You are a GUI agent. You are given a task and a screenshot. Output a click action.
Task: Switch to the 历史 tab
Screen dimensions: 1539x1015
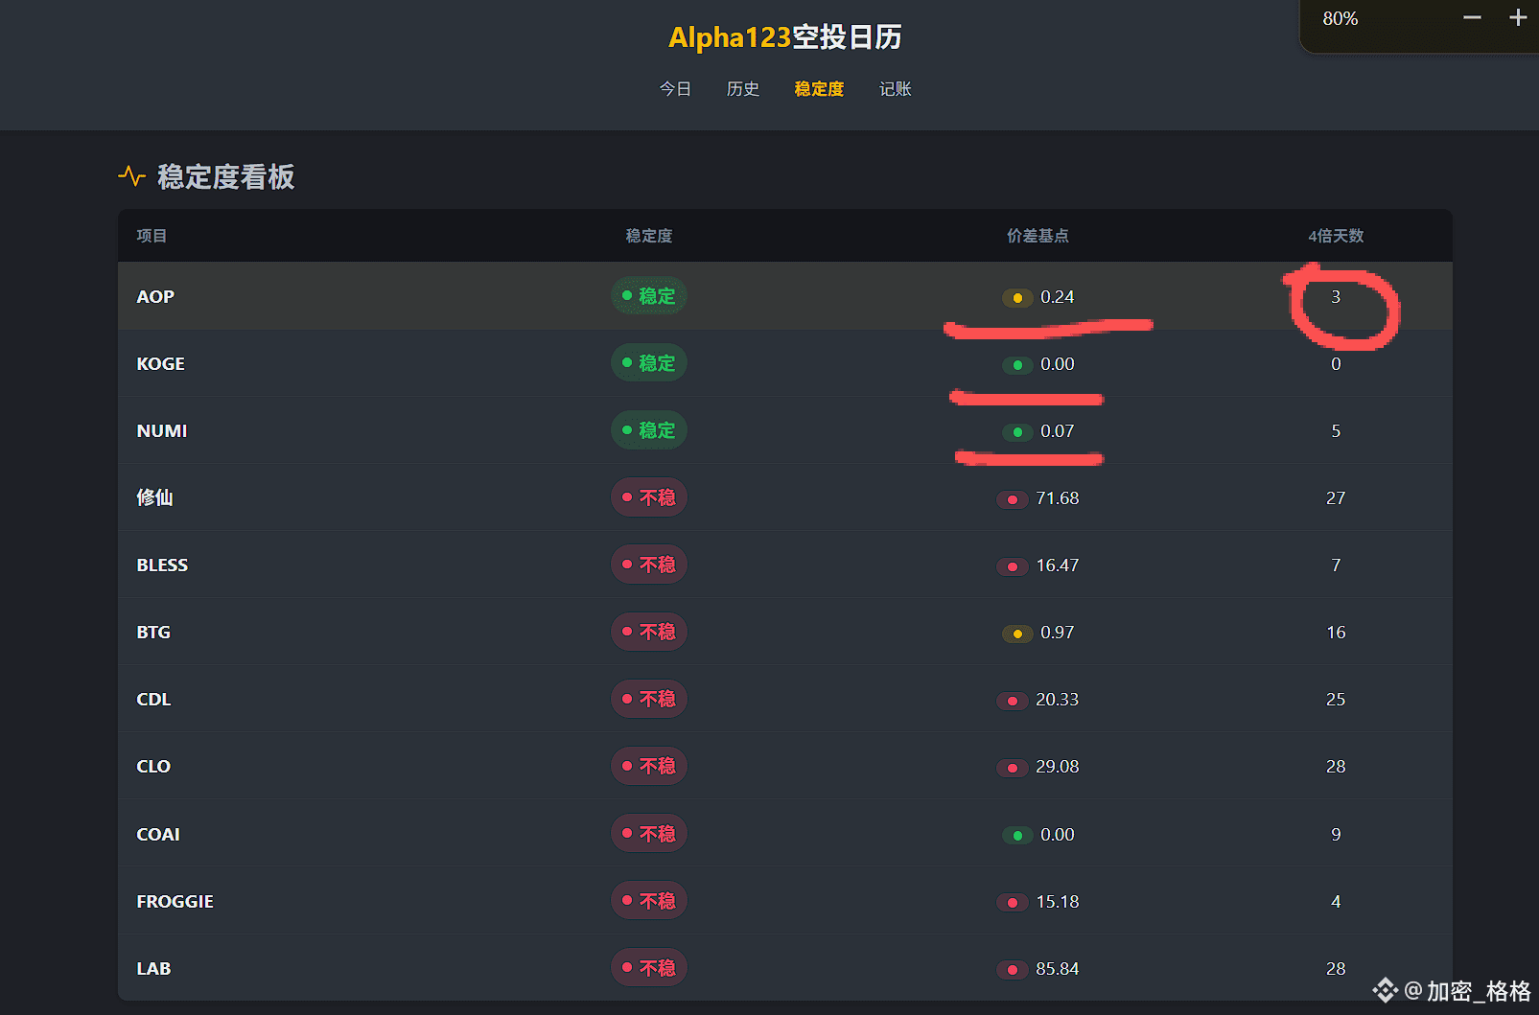tap(743, 89)
